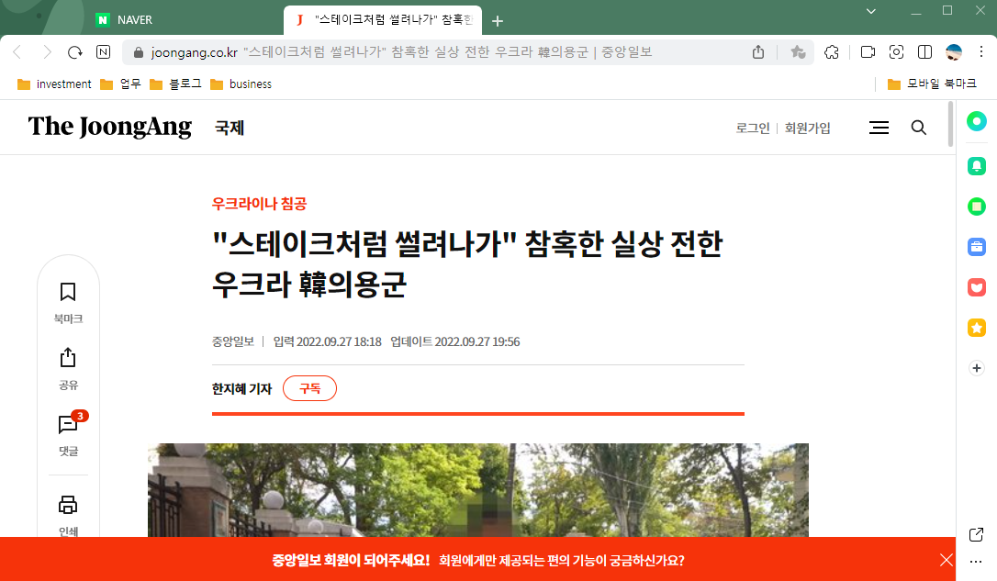Open the sidebar more options dots
This screenshot has height=581, width=997.
pos(977,562)
